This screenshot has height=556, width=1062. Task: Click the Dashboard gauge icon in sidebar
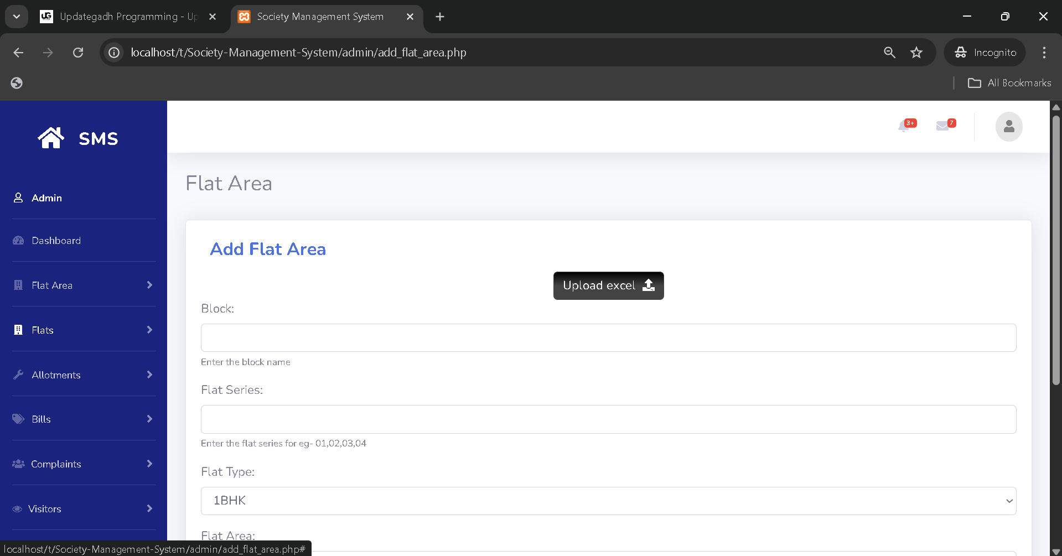tap(18, 241)
